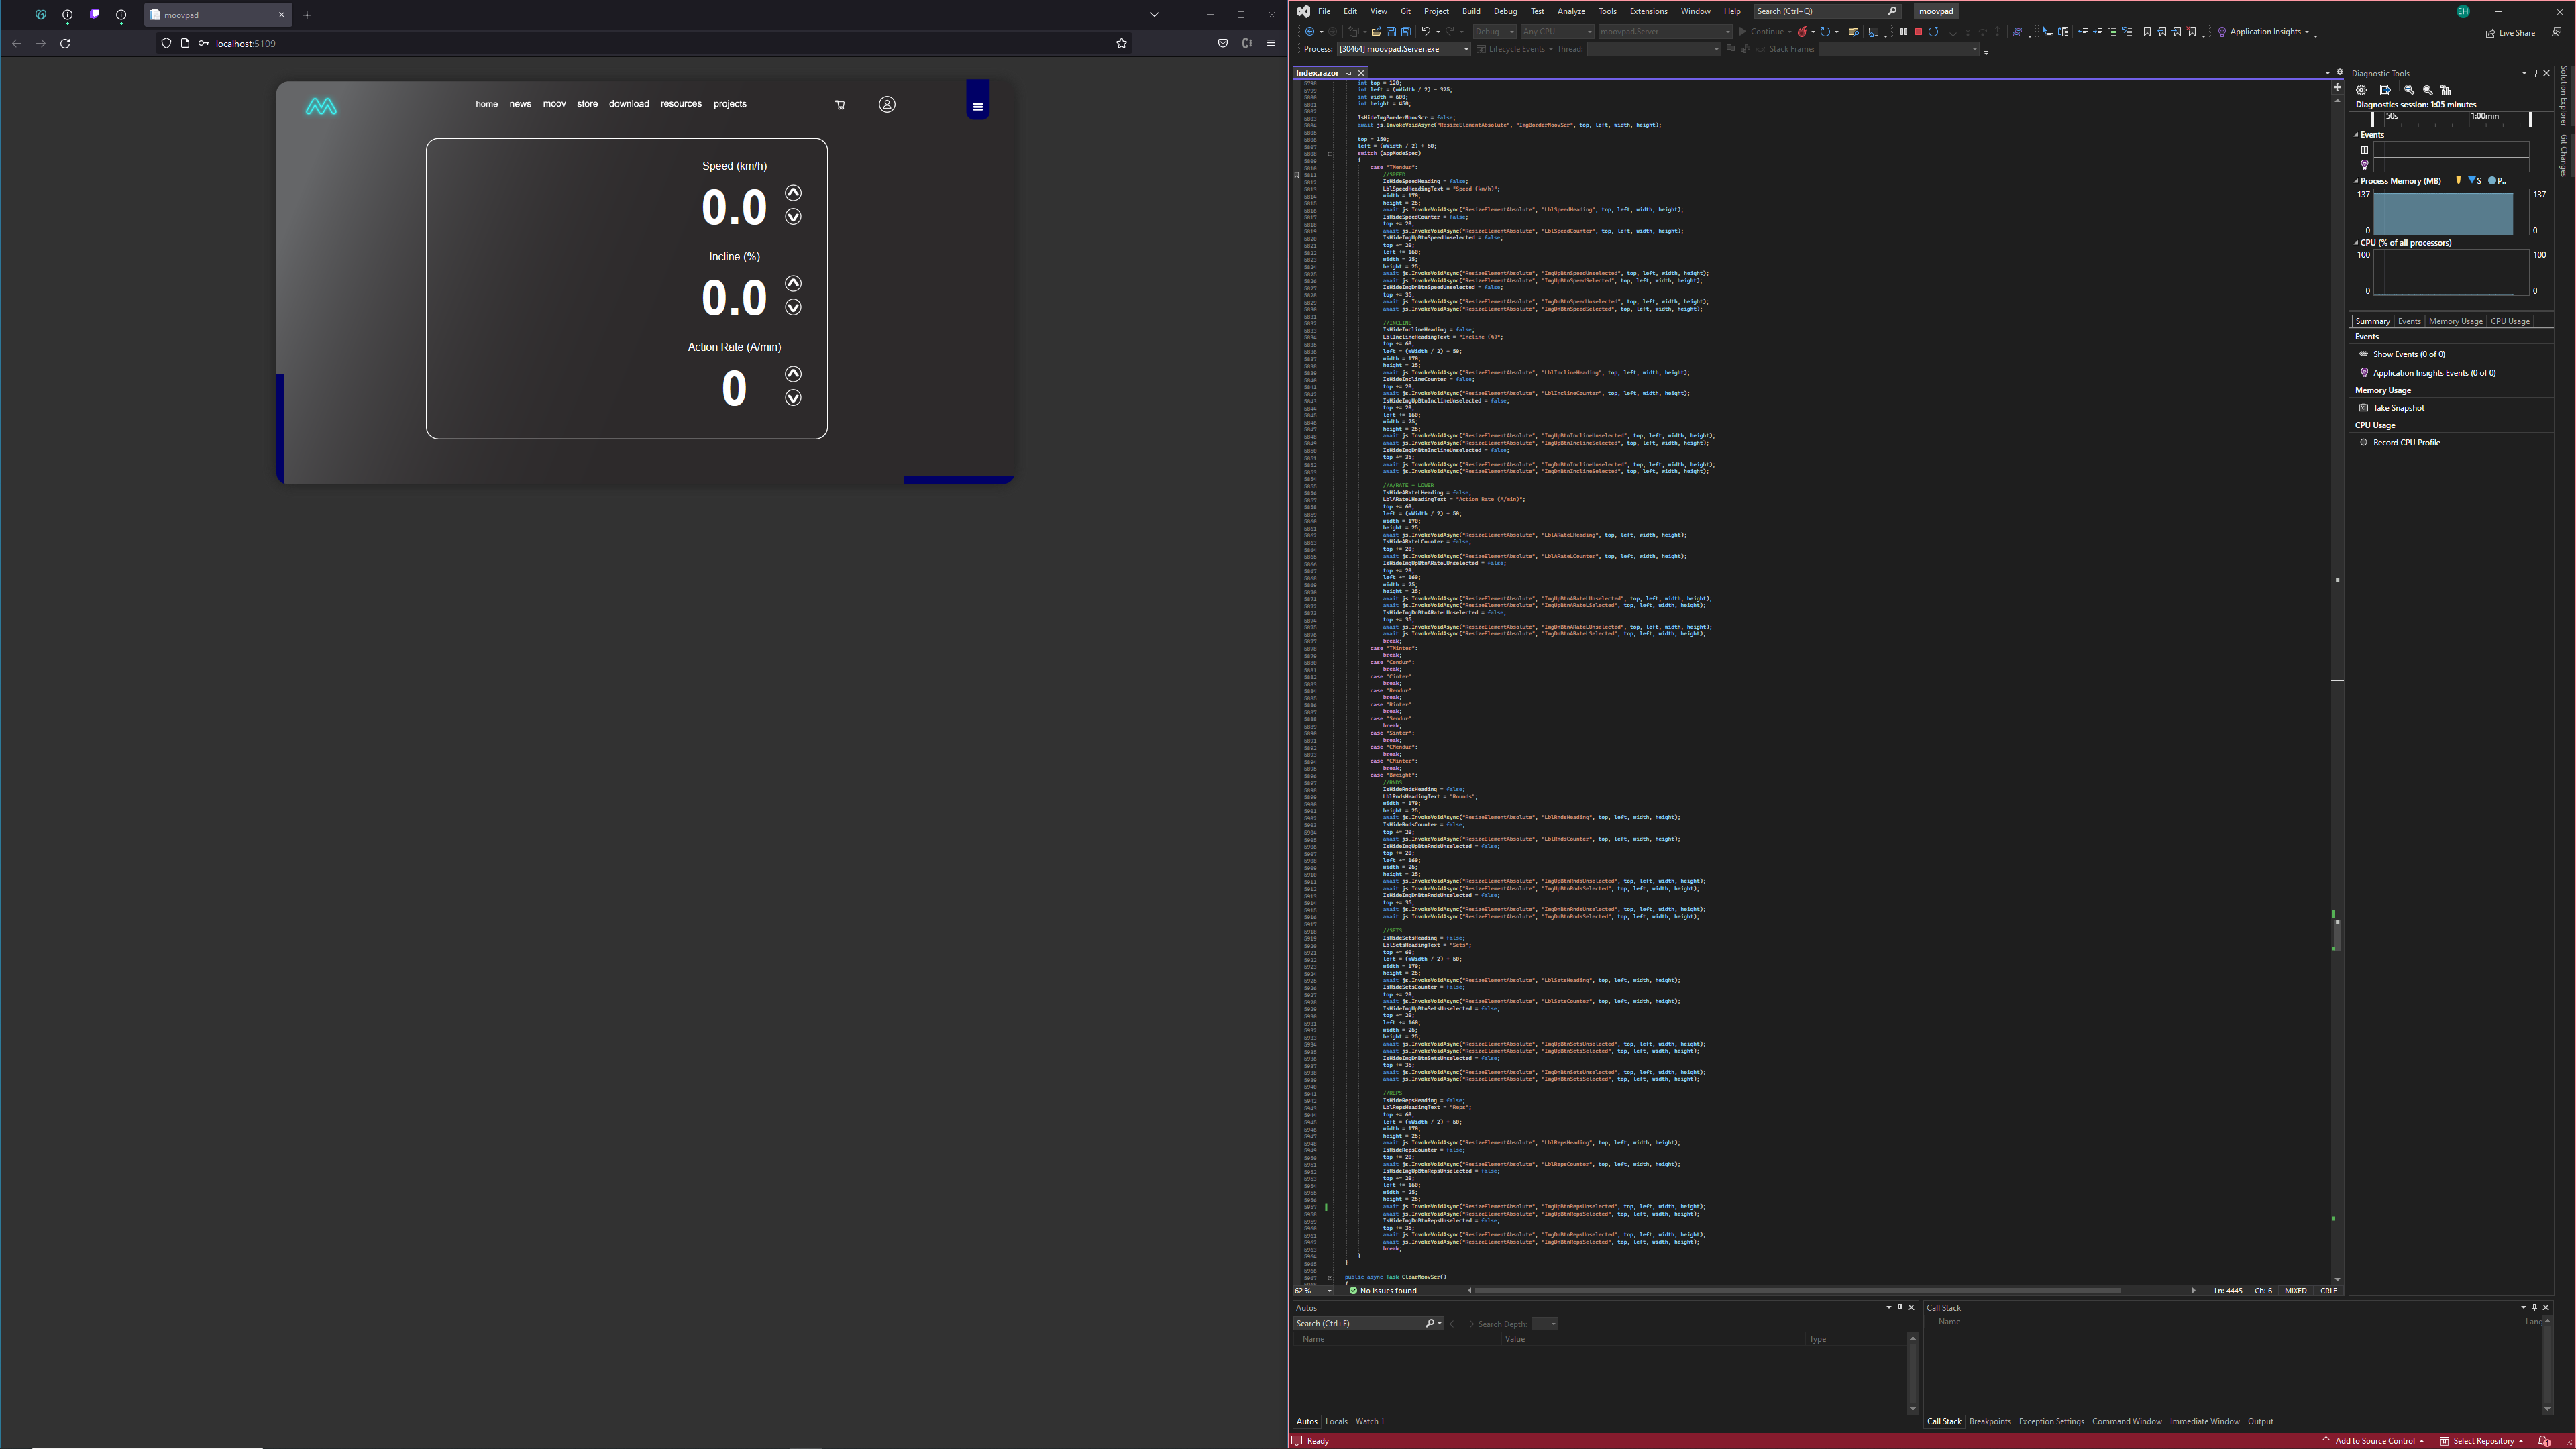The width and height of the screenshot is (2576, 1449).
Task: Toggle a bookmark with the bookmark icon
Action: (2146, 32)
